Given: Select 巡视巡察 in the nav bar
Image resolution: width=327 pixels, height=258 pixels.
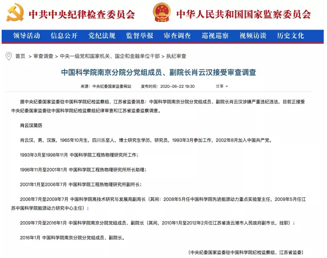Looking at the screenshot, I should pyautogui.click(x=215, y=36).
